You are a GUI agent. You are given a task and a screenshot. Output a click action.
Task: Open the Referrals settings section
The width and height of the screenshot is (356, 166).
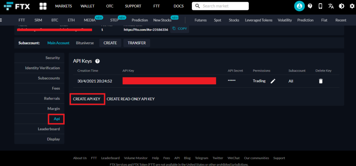coord(39,99)
